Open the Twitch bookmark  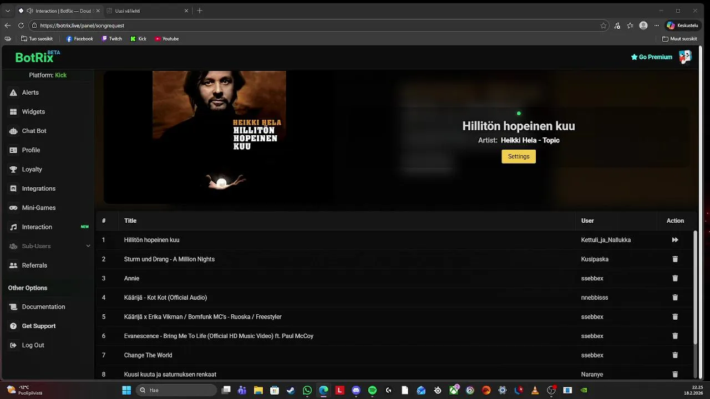(112, 39)
